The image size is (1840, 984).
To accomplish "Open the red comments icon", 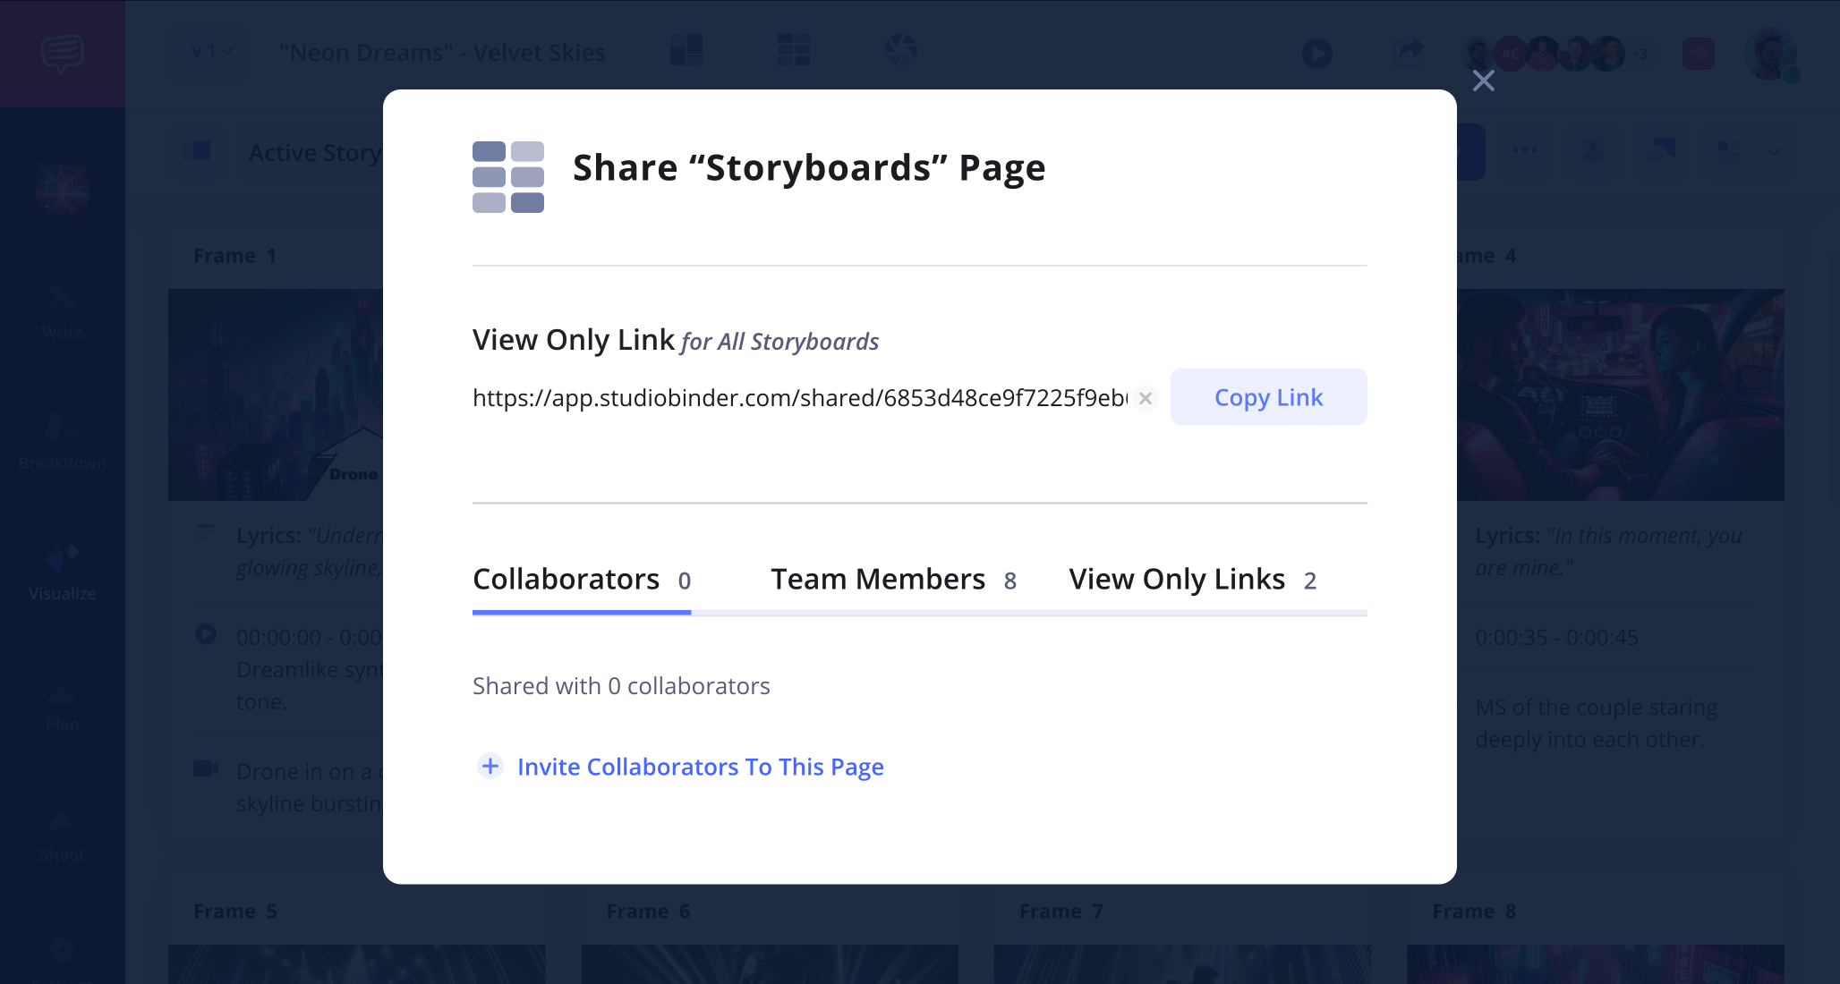I will pos(1698,54).
